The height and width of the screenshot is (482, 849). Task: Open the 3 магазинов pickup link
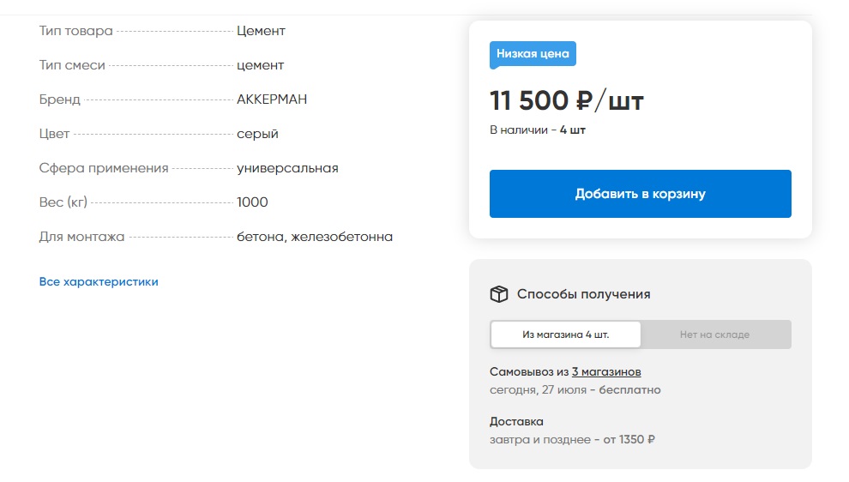[606, 371]
